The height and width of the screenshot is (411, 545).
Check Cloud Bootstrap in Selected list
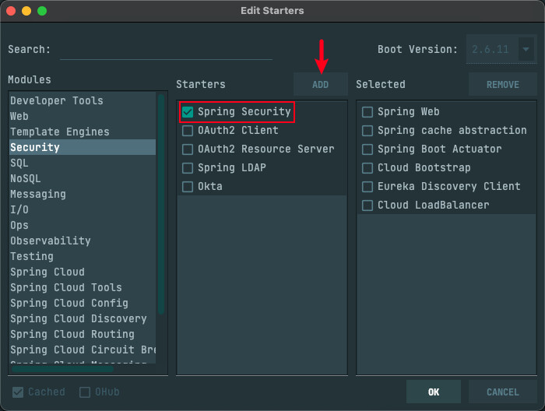click(367, 168)
